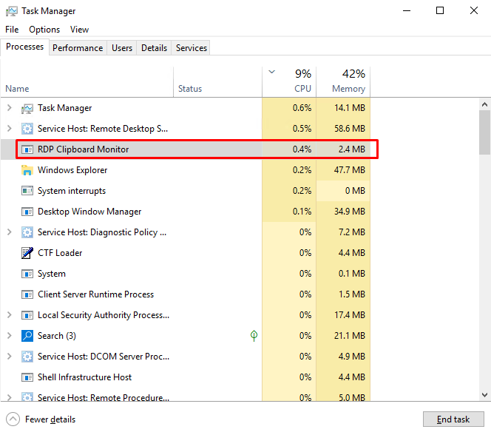Select the RDP Clipboard Monitor name
The height and width of the screenshot is (435, 491).
[84, 149]
